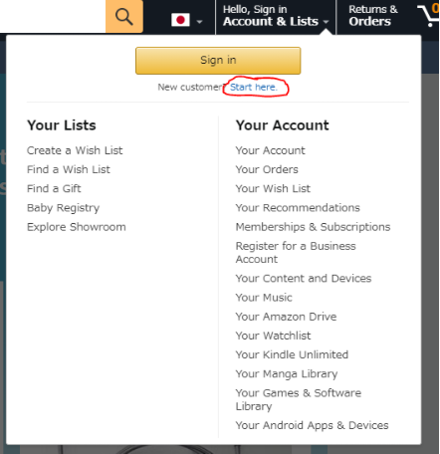The height and width of the screenshot is (454, 440).
Task: Go to Baby Registry
Action: coord(63,208)
